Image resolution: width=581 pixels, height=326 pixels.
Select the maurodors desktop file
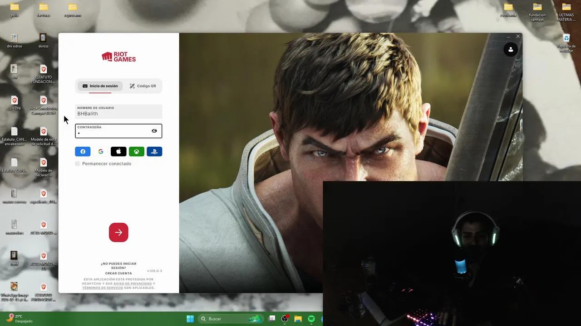coord(15,228)
